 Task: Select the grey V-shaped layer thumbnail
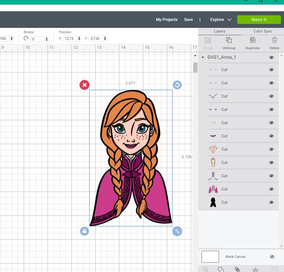213,96
